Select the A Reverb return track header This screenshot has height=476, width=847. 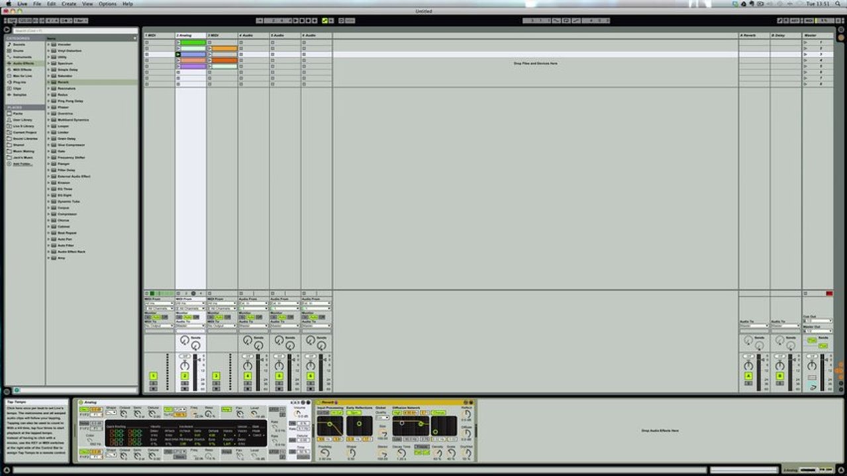(754, 35)
